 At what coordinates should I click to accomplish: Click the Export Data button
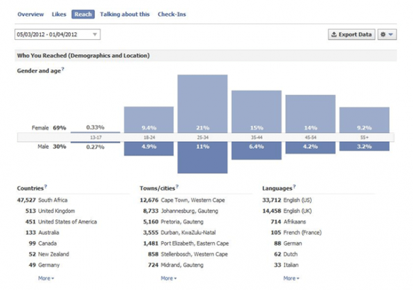[x=352, y=34]
